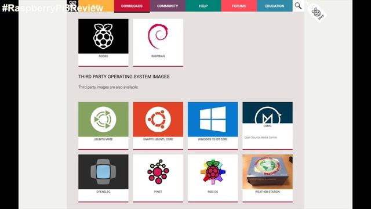This screenshot has height=209, width=371.
Task: Click the Ubuntu MATE label text
Action: (103, 139)
